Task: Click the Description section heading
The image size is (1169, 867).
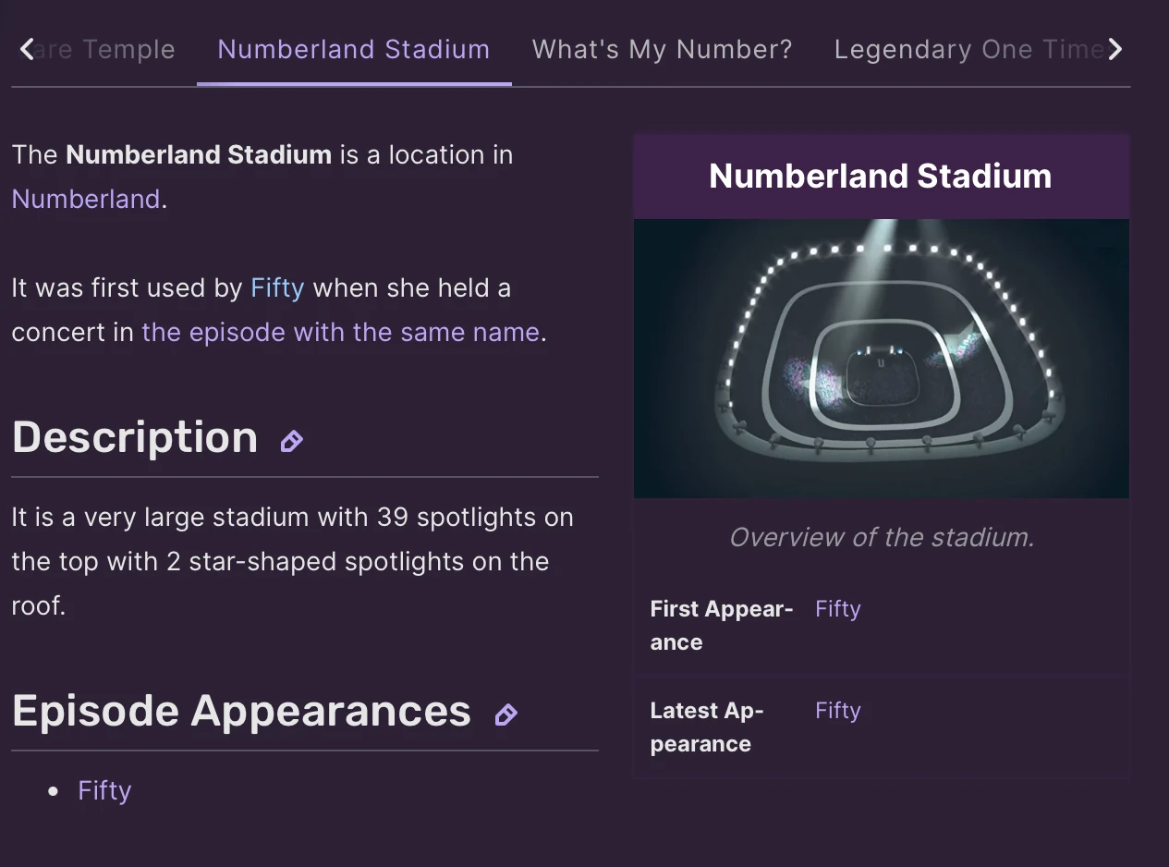Action: [x=134, y=437]
